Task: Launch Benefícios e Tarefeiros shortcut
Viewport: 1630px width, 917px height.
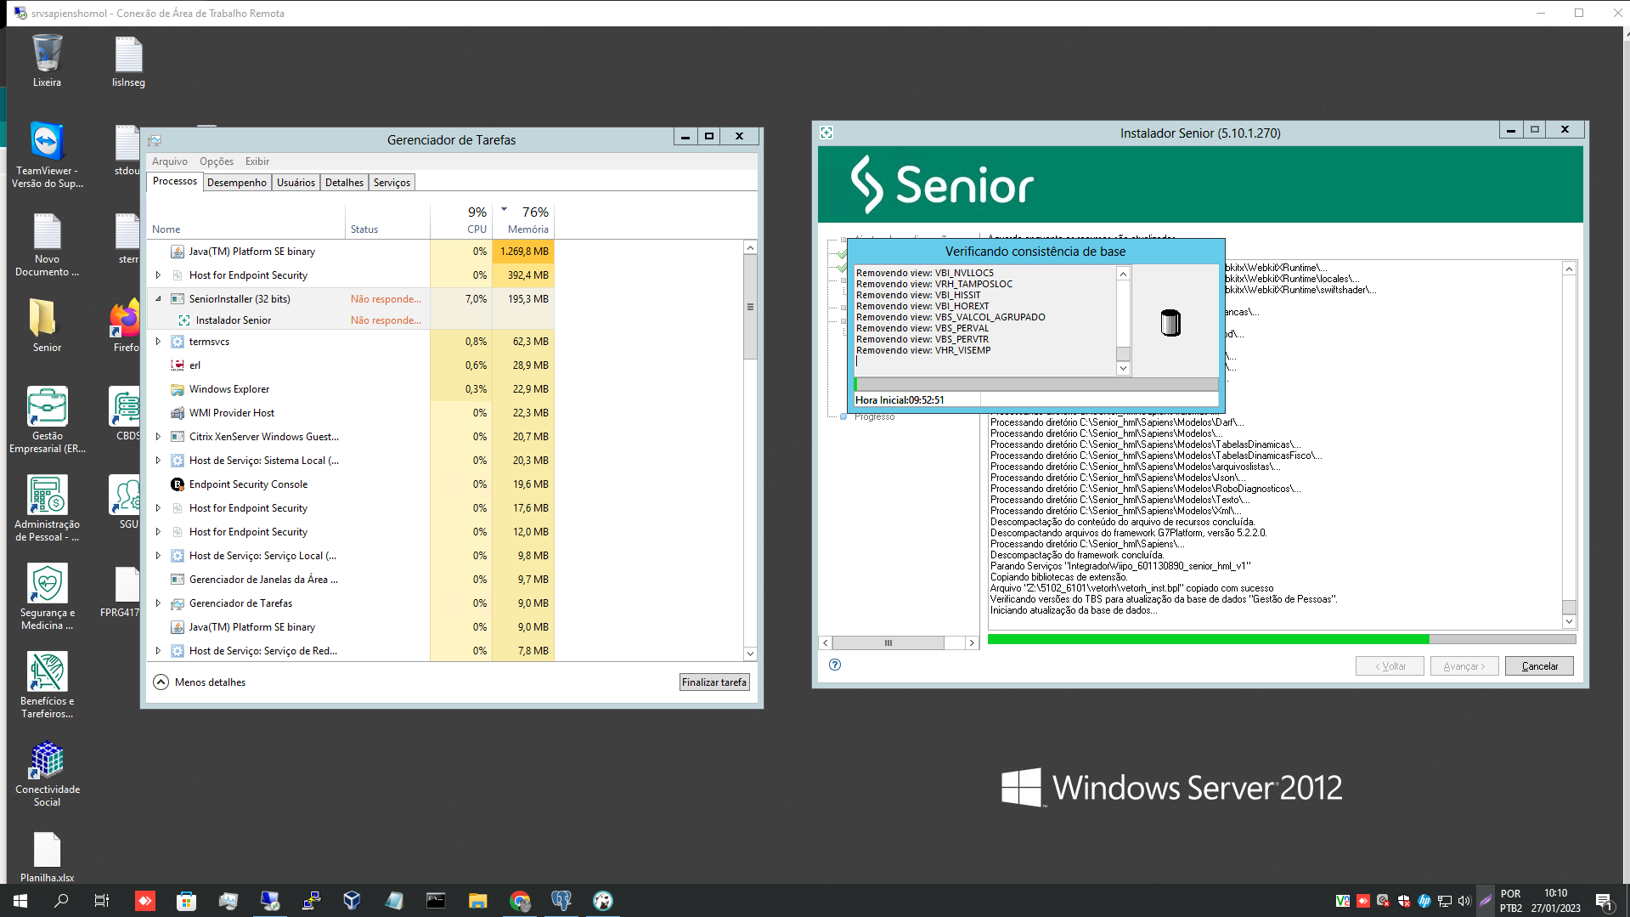Action: click(x=47, y=685)
